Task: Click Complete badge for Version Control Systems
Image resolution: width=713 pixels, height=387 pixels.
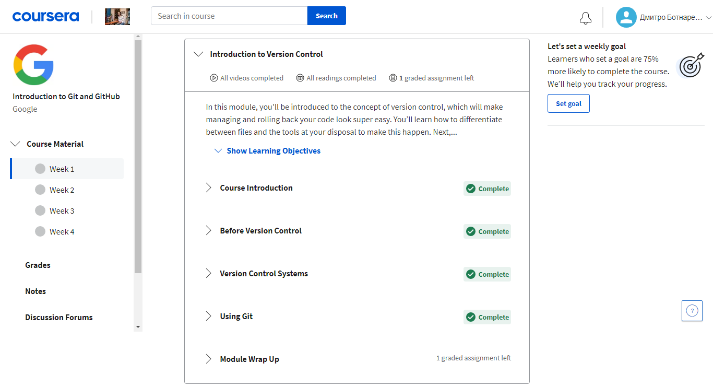Action: coord(487,274)
